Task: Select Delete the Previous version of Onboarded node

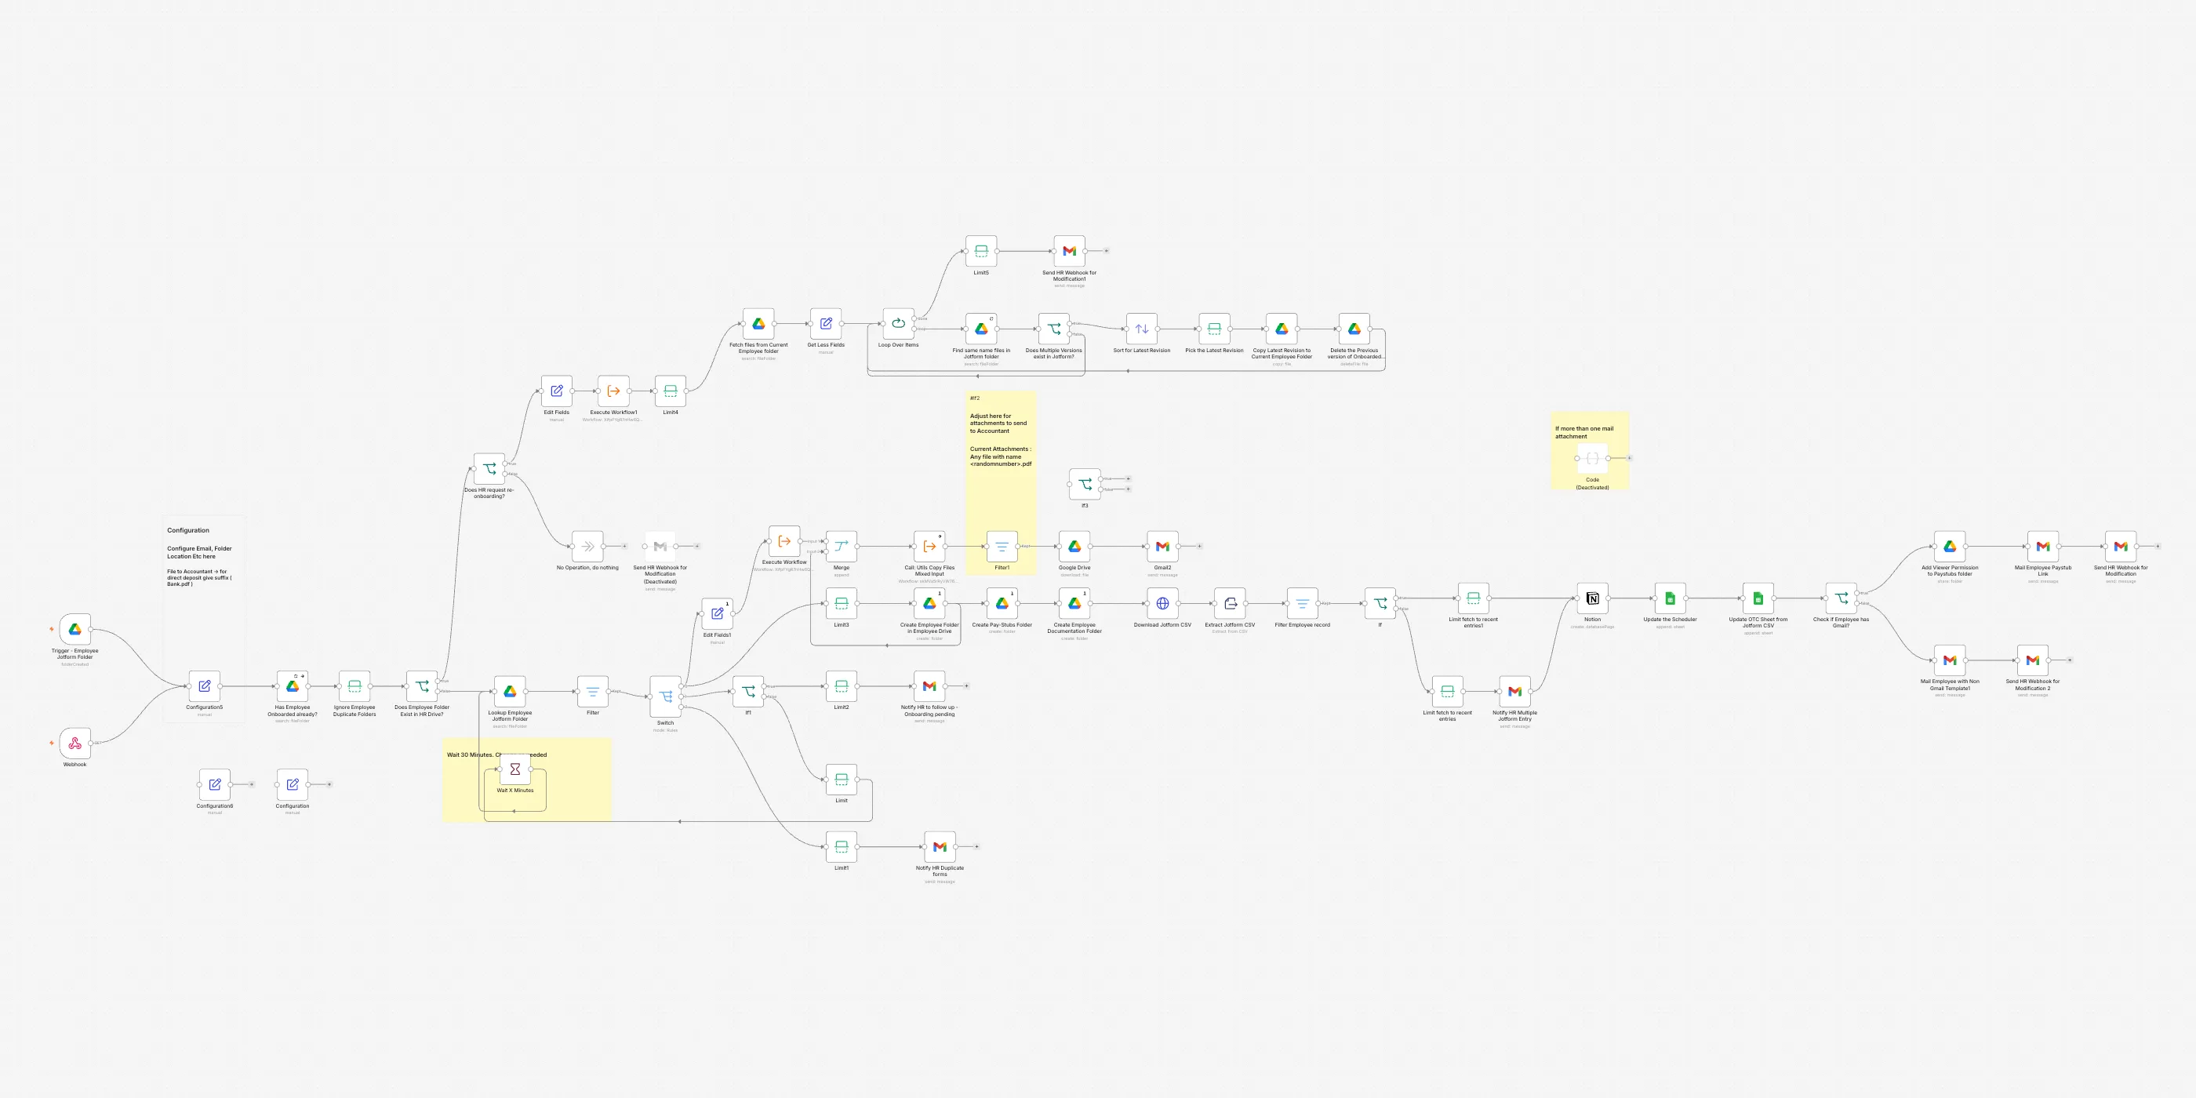Action: (1354, 329)
